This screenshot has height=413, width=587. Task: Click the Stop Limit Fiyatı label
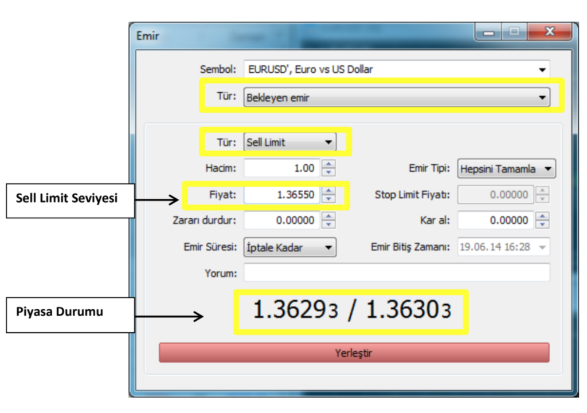point(412,195)
